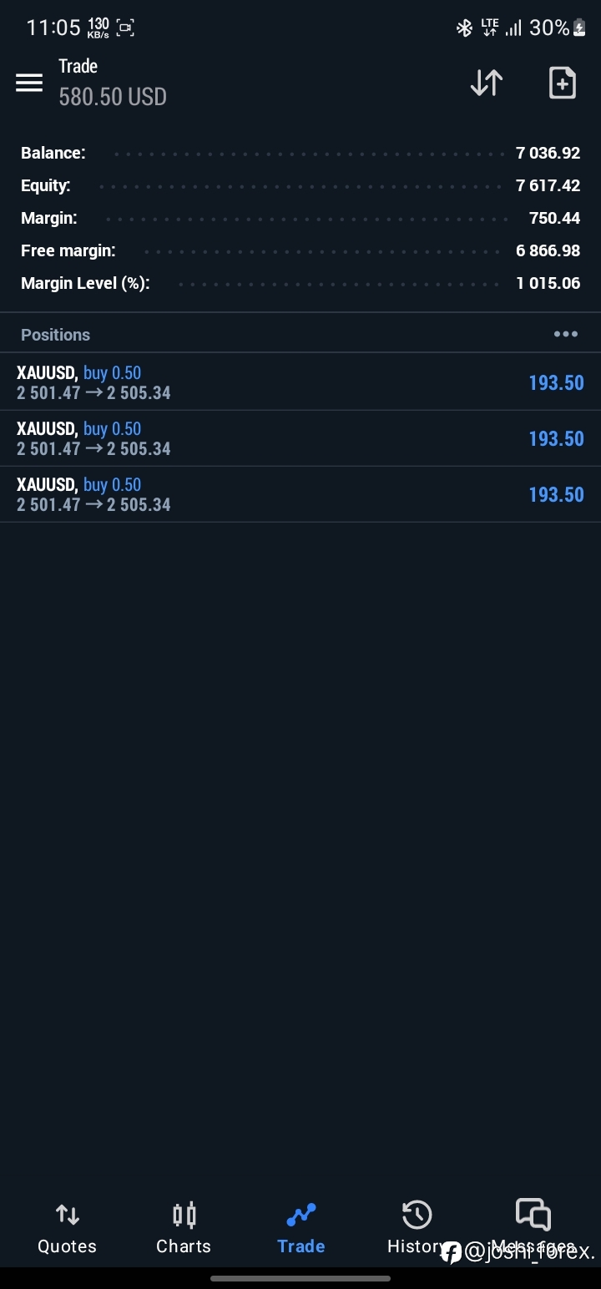601x1289 pixels.
Task: Expand the second XAUUSD buy 0.50 position
Action: 300,438
